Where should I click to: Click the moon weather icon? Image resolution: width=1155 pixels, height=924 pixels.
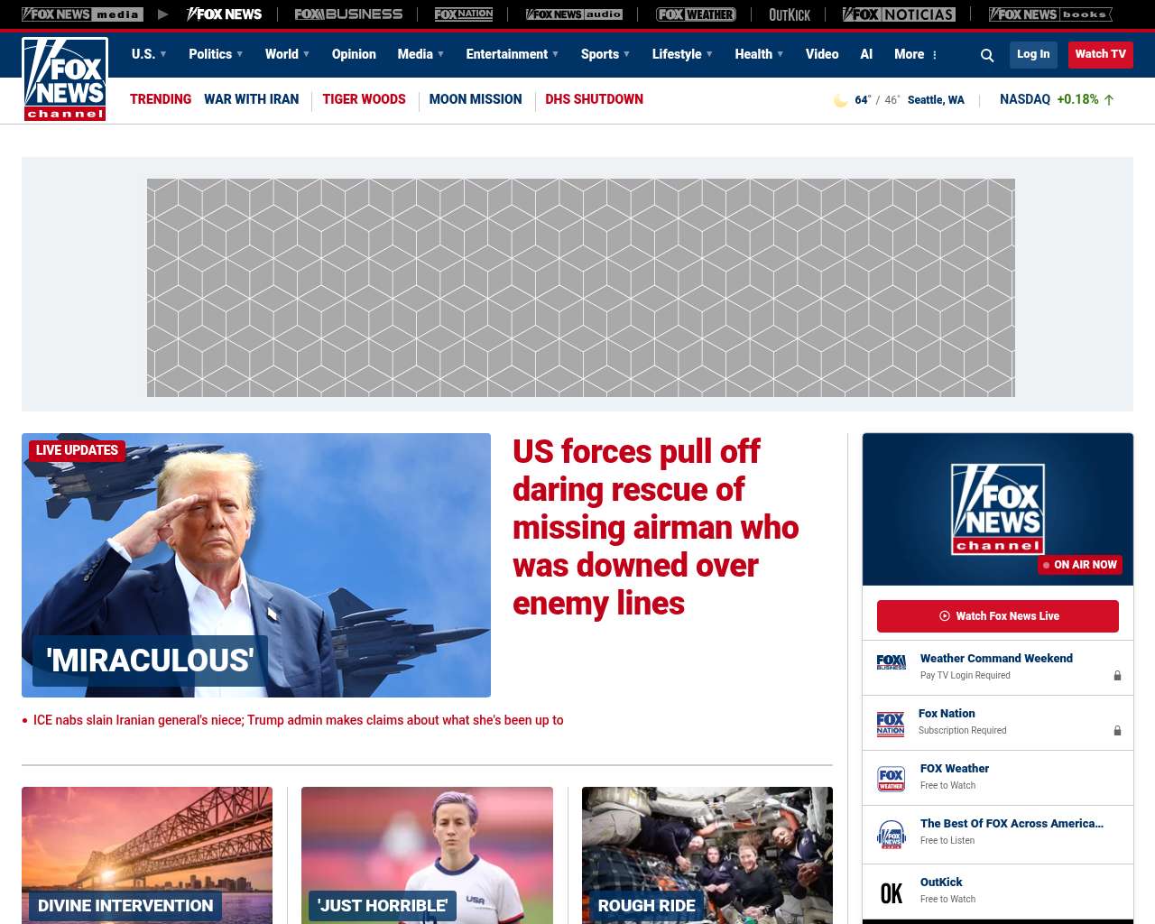[x=840, y=100]
